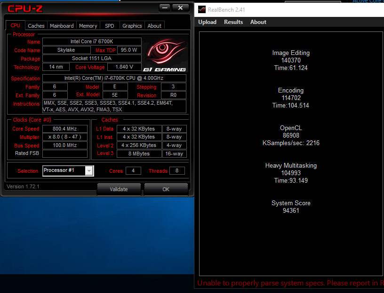Viewport: 384px width, 293px height.
Task: Click the Image Editing score 140370
Action: tap(291, 61)
